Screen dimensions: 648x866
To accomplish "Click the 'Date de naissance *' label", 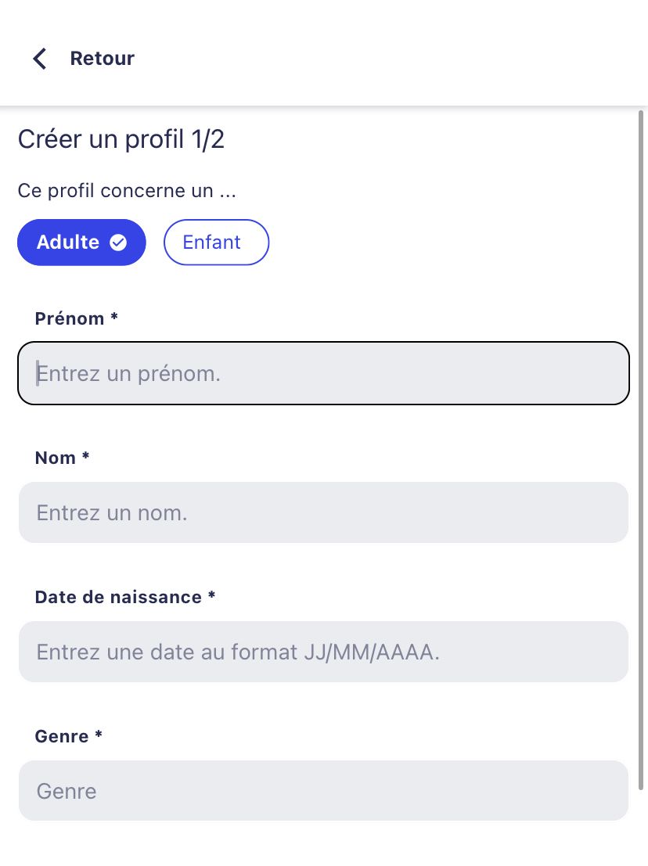I will [125, 597].
